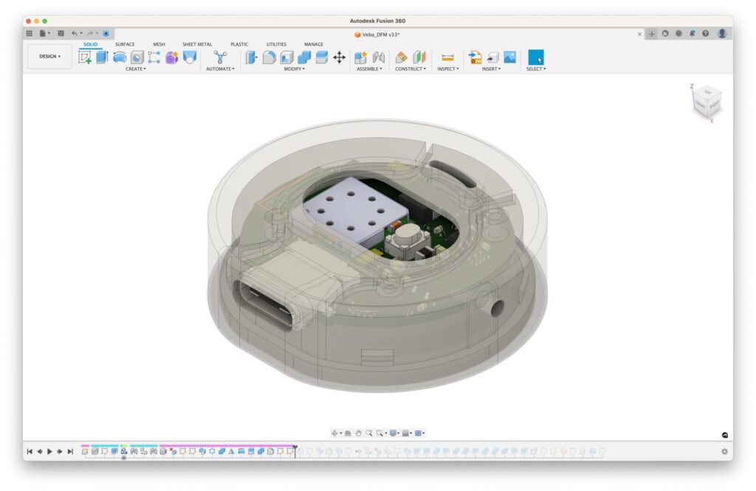Select the Create Sketch tool

(85, 58)
